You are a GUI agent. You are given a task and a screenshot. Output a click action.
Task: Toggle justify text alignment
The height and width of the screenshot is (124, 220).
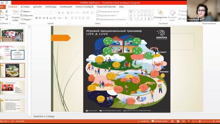tap(83, 18)
